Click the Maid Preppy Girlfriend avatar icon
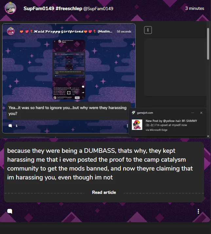Screen dimensions: 211x234 point(11,31)
